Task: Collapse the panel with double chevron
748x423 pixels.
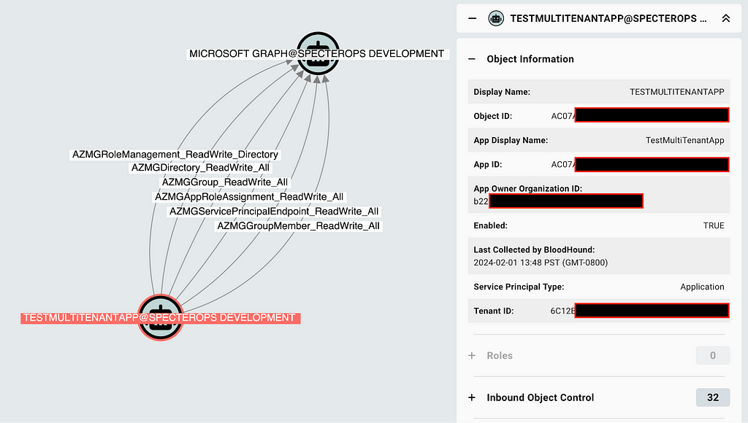Action: click(725, 18)
